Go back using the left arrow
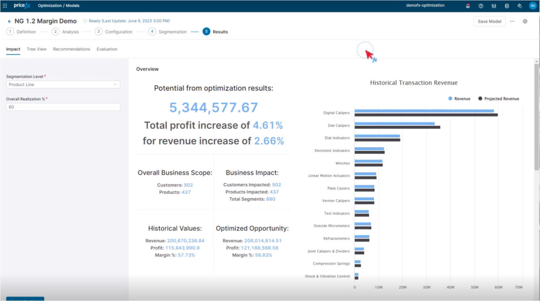The image size is (540, 301). [x=9, y=21]
